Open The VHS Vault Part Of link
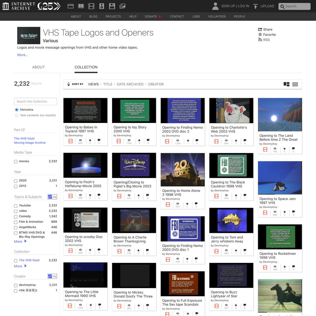This screenshot has width=316, height=316. [24, 138]
